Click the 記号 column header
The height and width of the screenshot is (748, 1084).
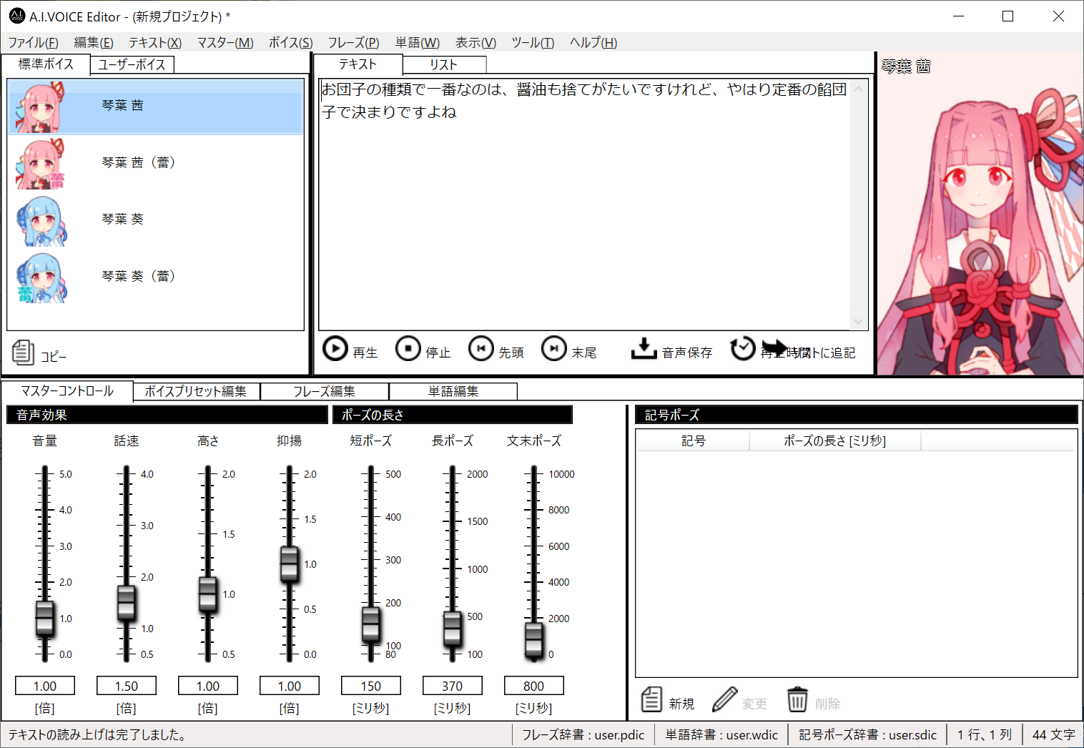(693, 441)
